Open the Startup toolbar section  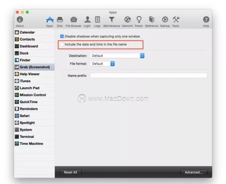coord(165,22)
